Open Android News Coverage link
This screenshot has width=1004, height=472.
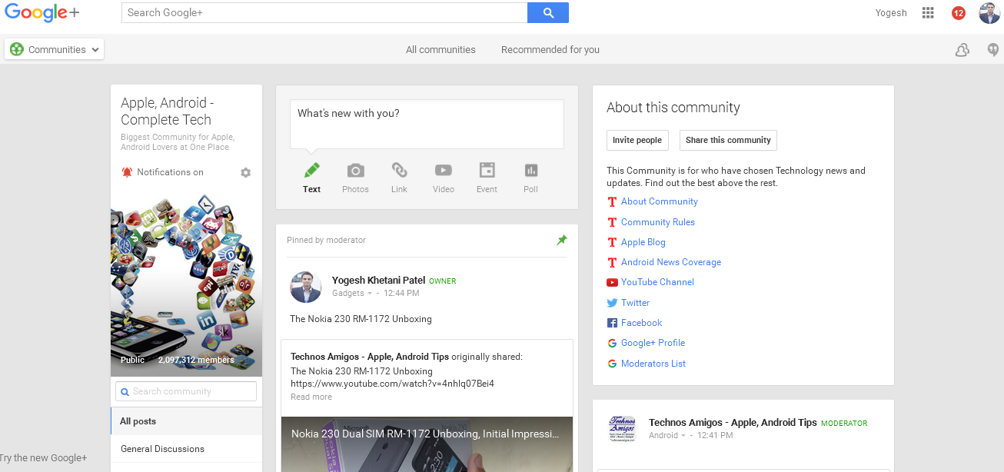[671, 262]
